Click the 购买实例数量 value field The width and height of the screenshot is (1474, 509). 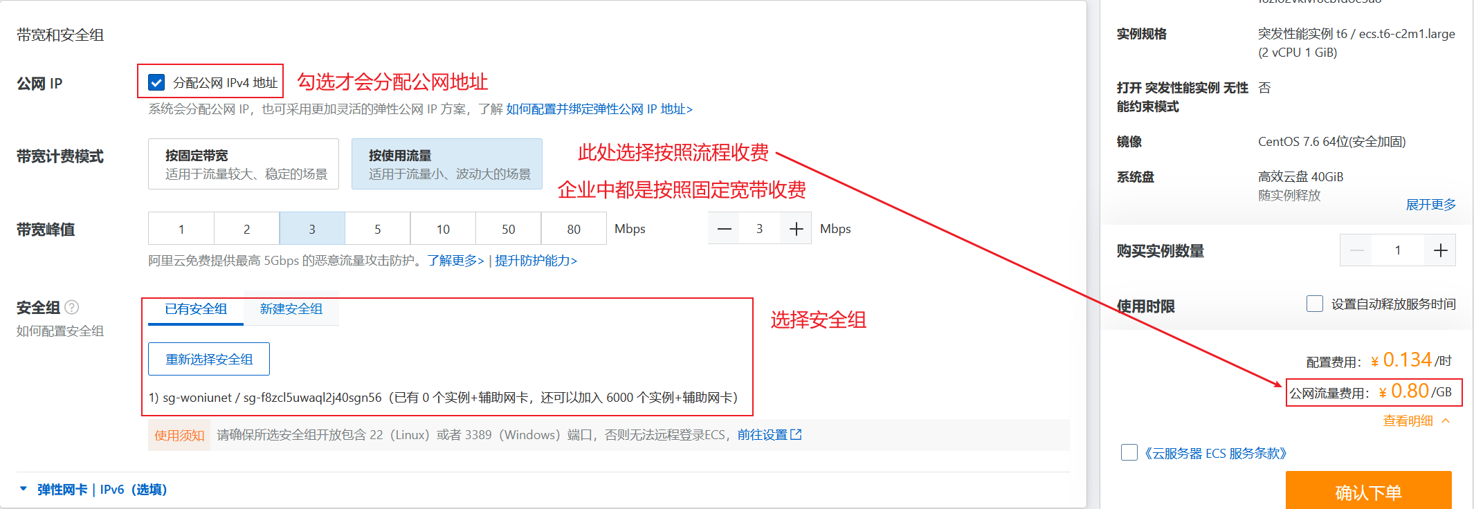[1398, 250]
